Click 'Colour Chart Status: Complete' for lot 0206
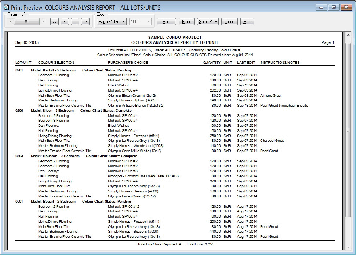356x255 pixels. (x=106, y=111)
